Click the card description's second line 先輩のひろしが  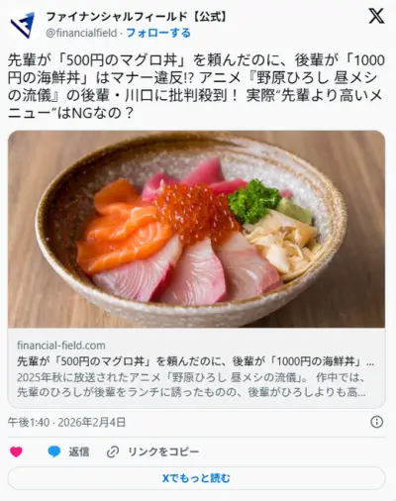tap(191, 392)
